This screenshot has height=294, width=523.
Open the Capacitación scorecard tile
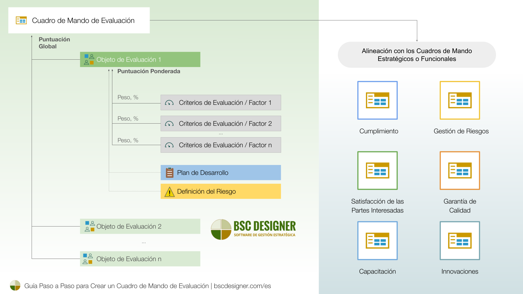[x=377, y=241]
